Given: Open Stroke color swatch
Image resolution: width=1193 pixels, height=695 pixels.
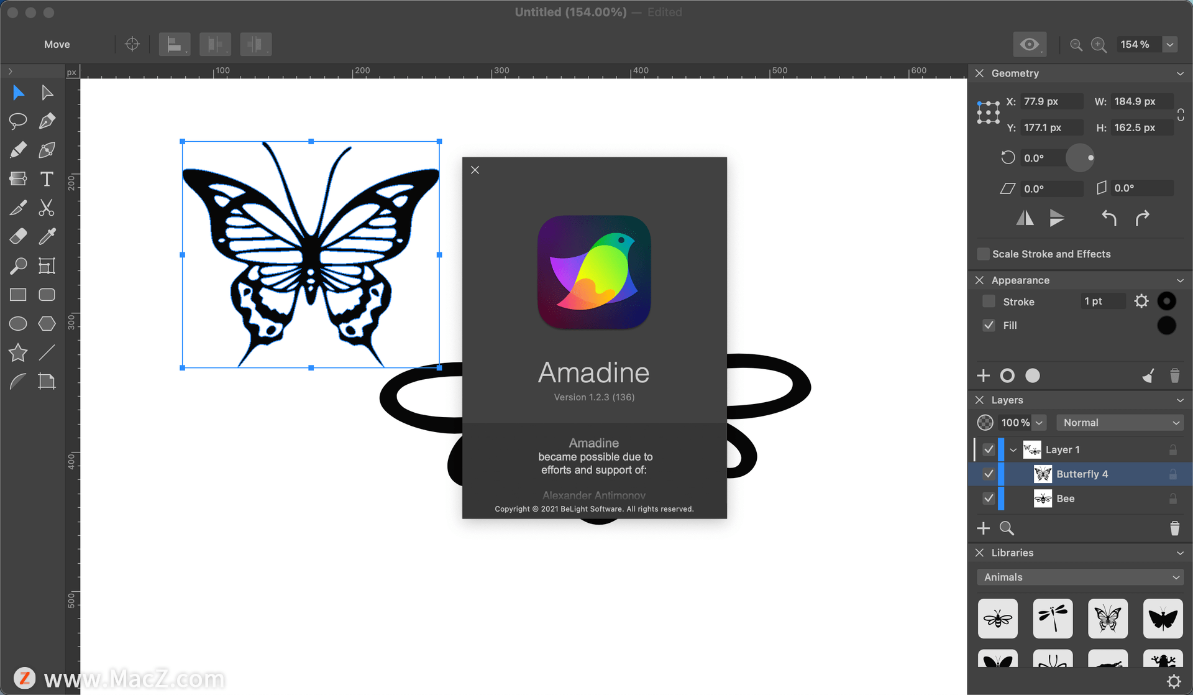Looking at the screenshot, I should point(1167,301).
